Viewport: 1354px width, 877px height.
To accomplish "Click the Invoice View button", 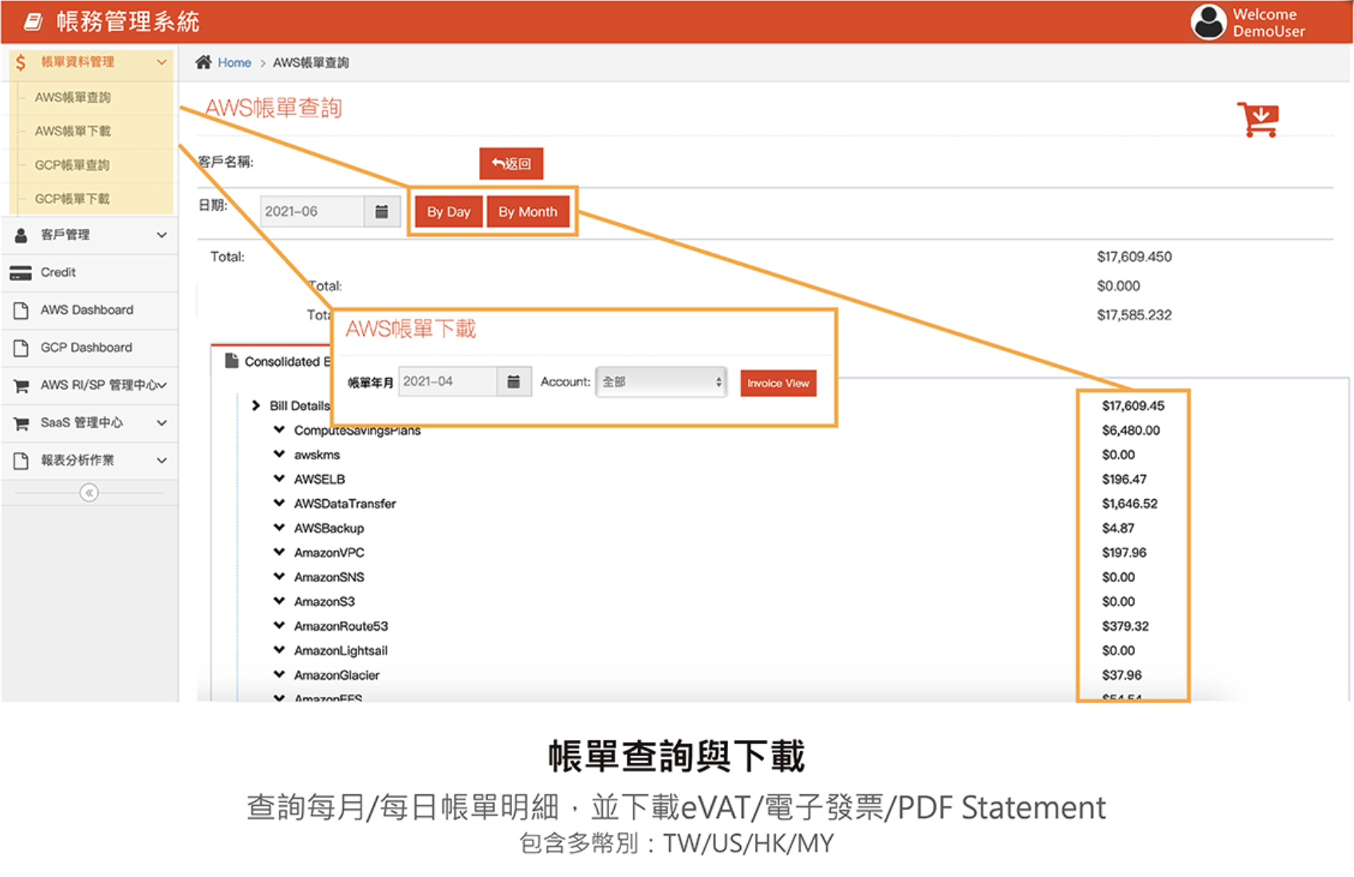I will tap(778, 383).
